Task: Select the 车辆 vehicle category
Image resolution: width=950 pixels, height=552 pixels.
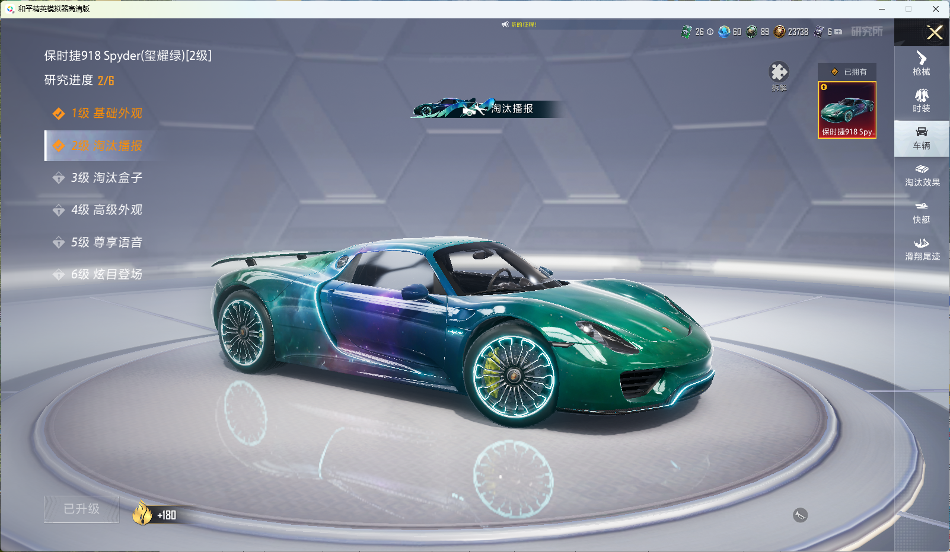Action: tap(922, 138)
